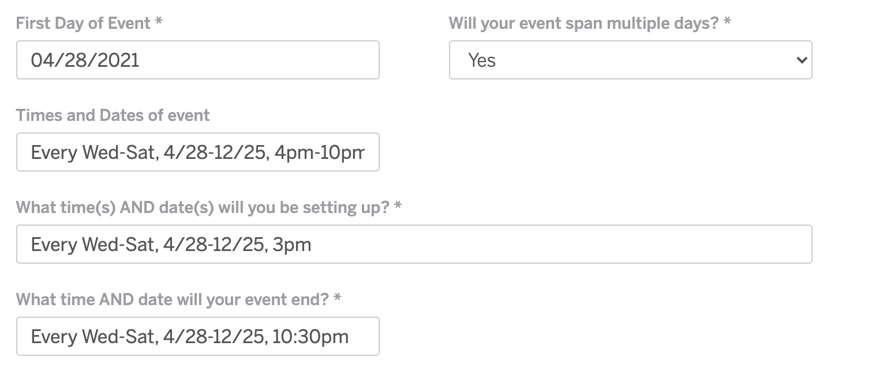Click the setting up question label
Image resolution: width=891 pixels, height=365 pixels.
(203, 208)
